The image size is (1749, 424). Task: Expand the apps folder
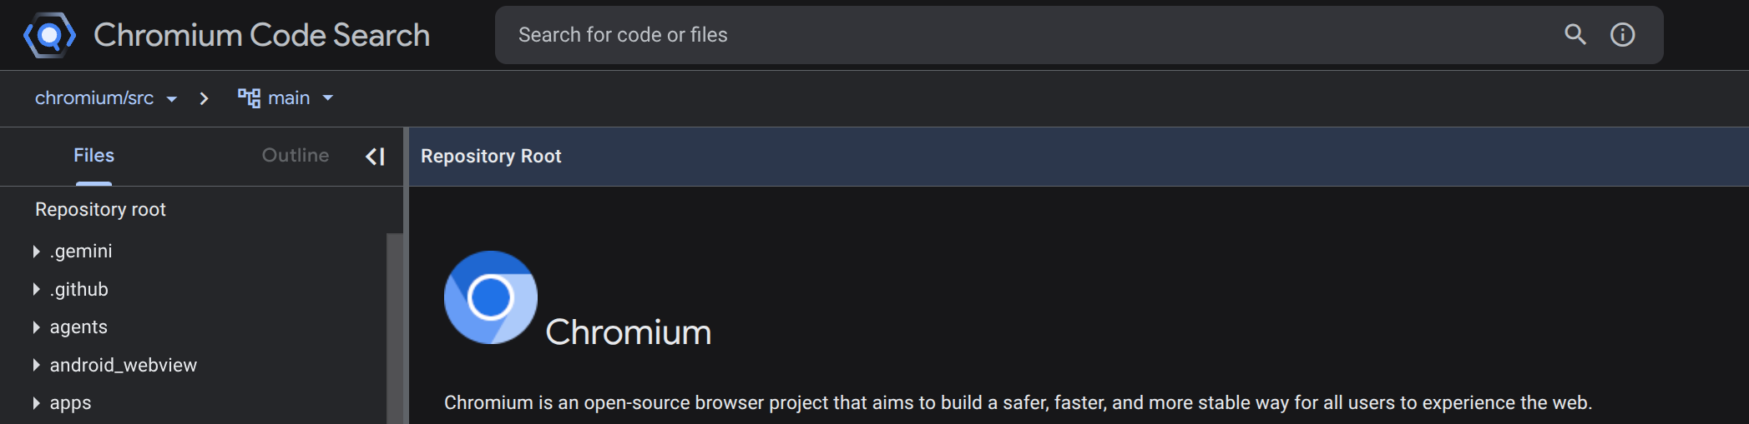[x=37, y=403]
